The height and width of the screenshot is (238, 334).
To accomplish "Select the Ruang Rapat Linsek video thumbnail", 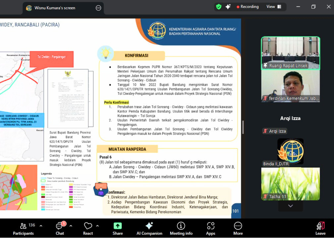I will [x=290, y=53].
